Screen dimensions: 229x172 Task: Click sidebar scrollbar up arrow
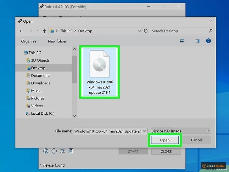[x=75, y=49]
